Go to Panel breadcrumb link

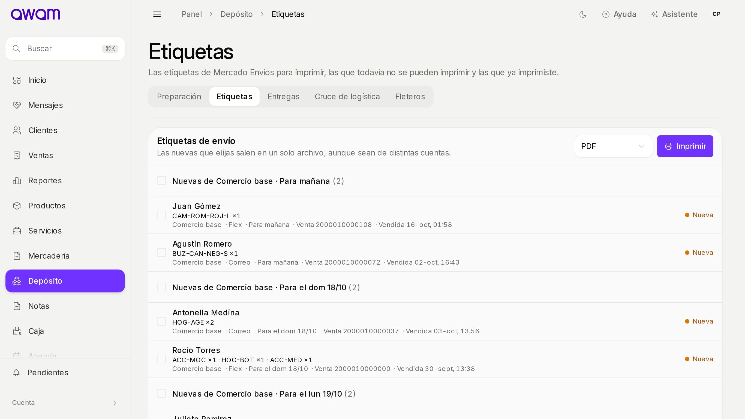[192, 14]
